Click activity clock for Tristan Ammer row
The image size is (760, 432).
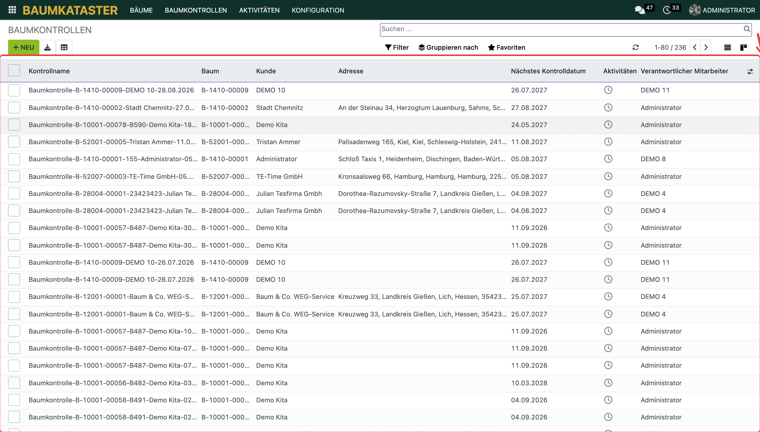click(x=608, y=142)
